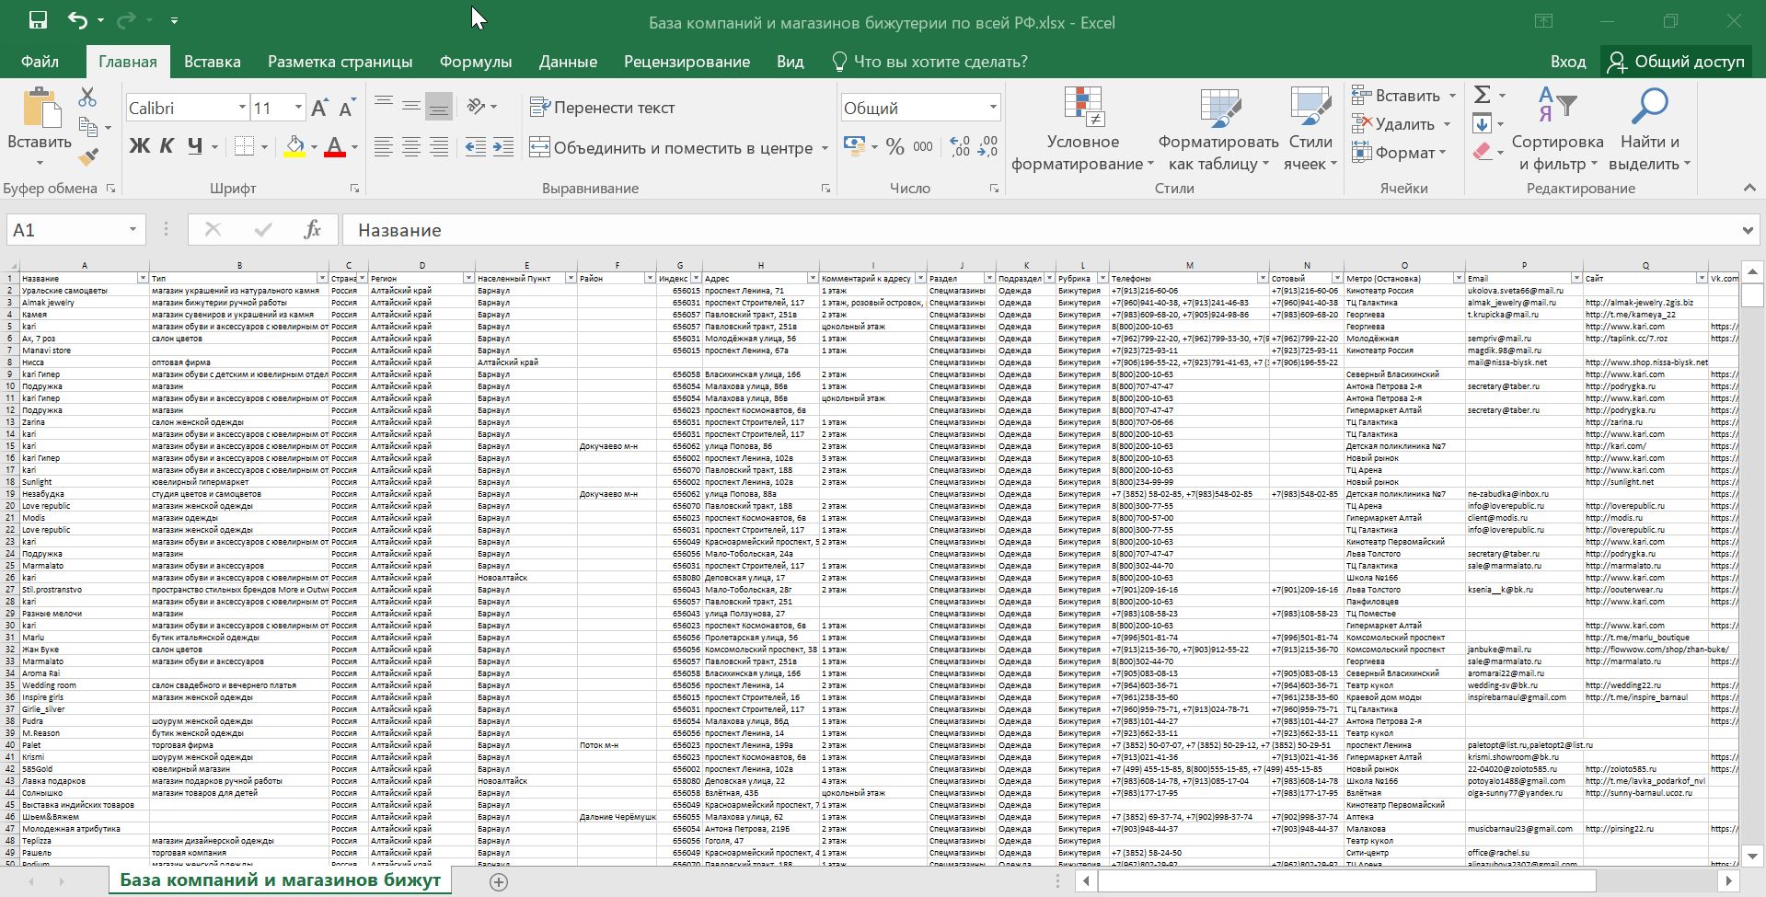The image size is (1766, 897).
Task: Open the Общий number format dropdown
Action: pos(993,108)
